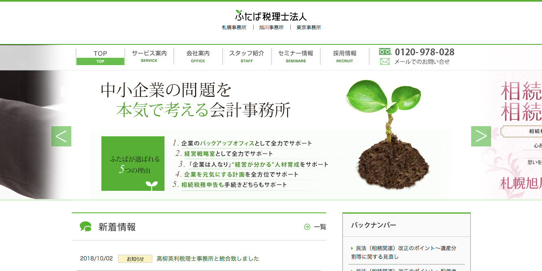The height and width of the screenshot is (271, 542).
Task: Click the 一覧 link in 新着情報
Action: [x=320, y=227]
